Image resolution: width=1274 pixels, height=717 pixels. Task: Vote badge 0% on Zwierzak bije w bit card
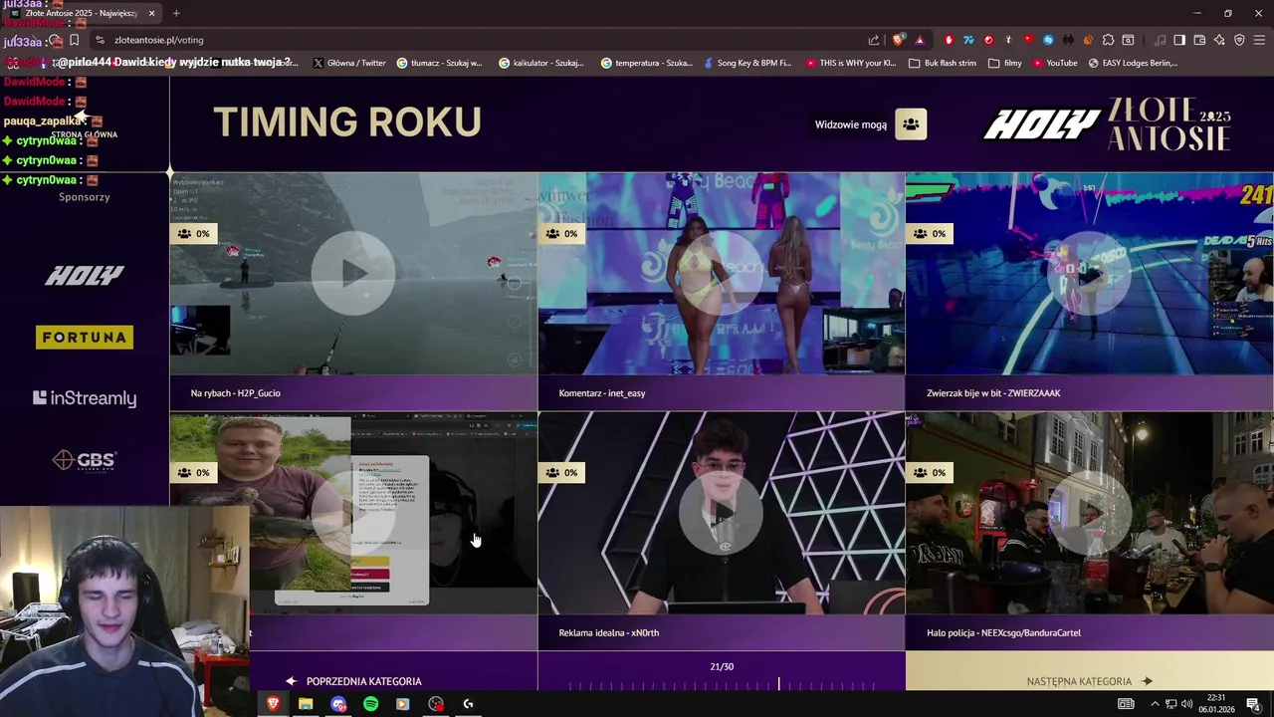point(931,233)
